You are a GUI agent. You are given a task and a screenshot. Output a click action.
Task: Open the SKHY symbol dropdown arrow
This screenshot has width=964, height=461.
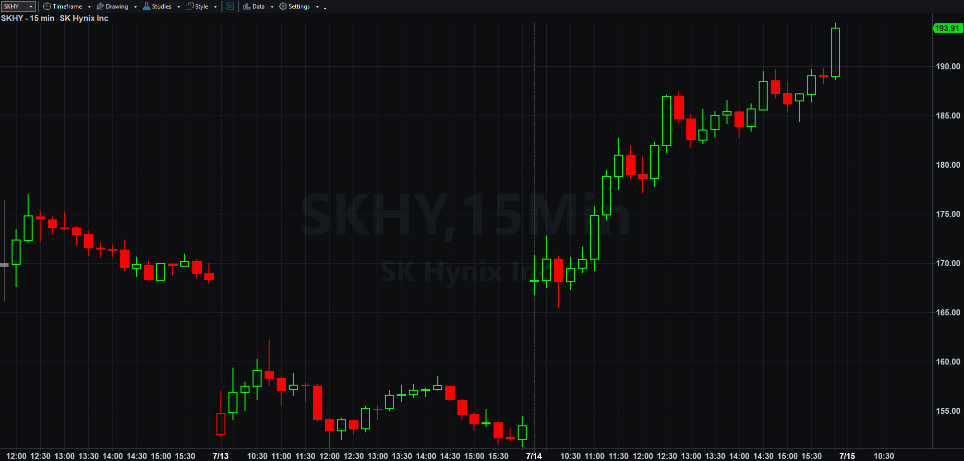coord(31,7)
